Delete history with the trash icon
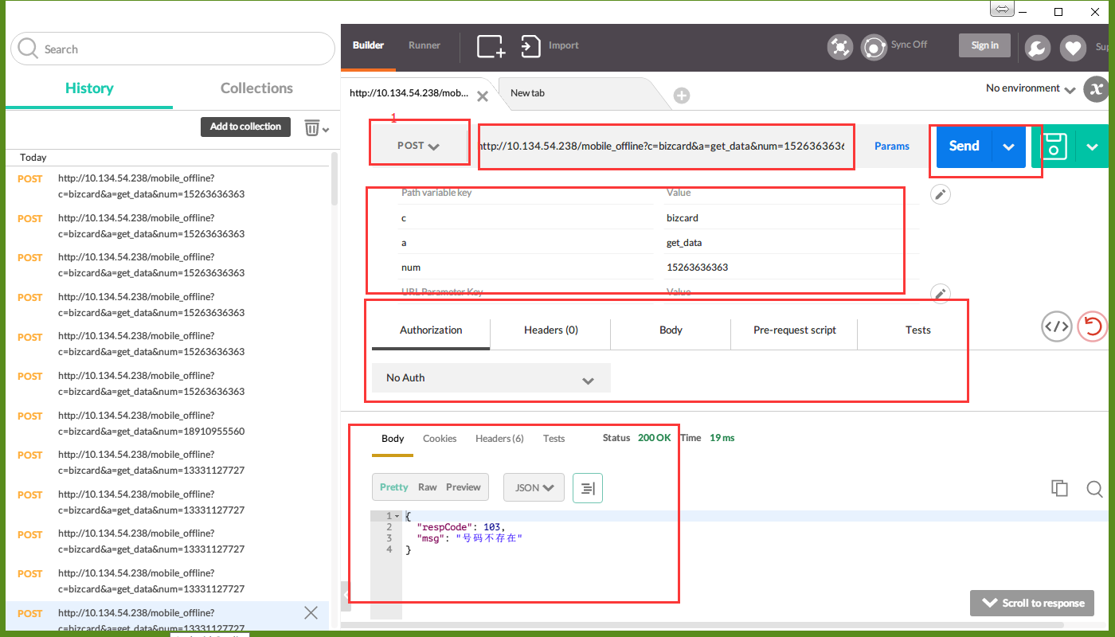The image size is (1115, 637). click(x=312, y=127)
